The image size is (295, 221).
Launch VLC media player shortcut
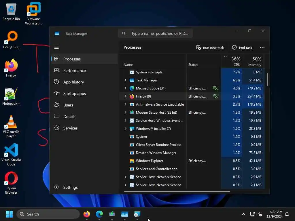coord(11,127)
